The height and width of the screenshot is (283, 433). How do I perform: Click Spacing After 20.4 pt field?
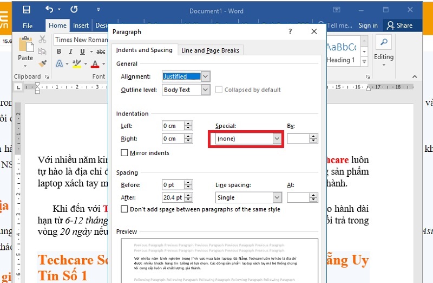pyautogui.click(x=173, y=197)
